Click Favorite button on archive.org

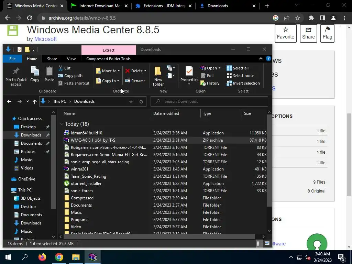pos(286,33)
